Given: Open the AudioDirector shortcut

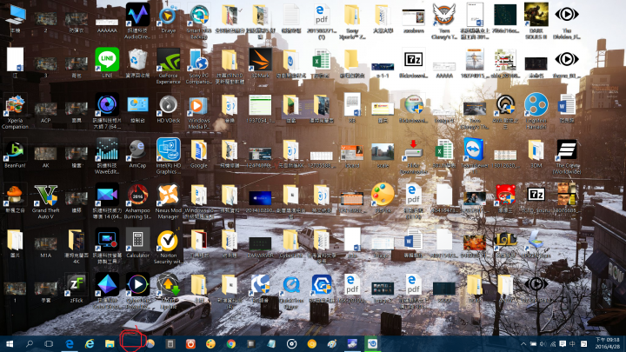Looking at the screenshot, I should coord(137,21).
